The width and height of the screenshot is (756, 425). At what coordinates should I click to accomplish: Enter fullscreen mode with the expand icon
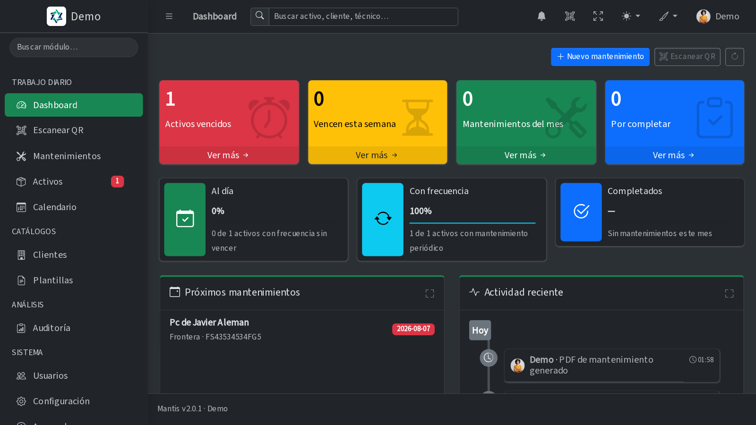pyautogui.click(x=598, y=17)
